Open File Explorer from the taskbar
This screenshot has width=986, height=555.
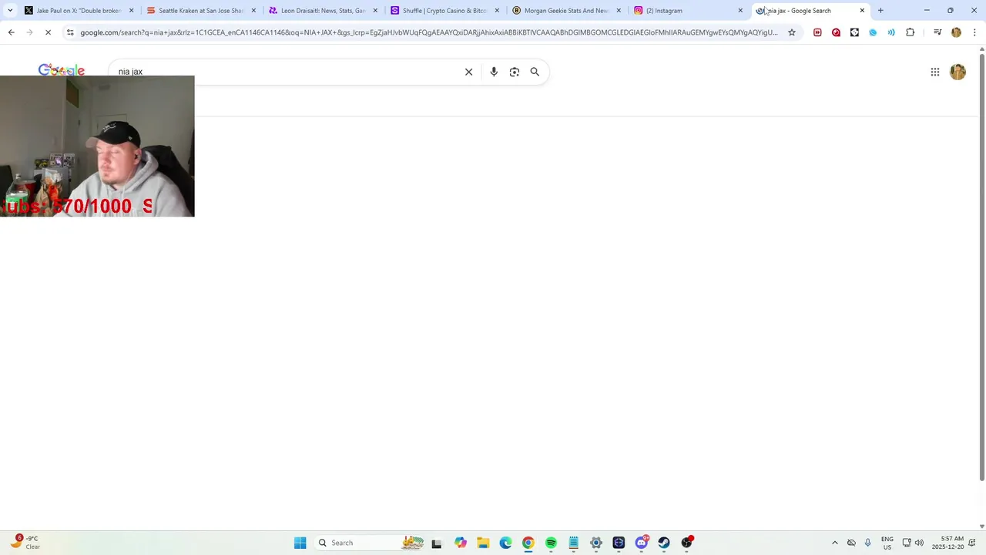(483, 543)
